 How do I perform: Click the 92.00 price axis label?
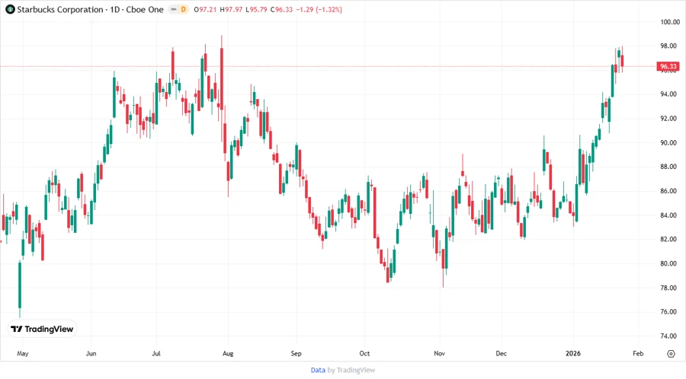(668, 118)
